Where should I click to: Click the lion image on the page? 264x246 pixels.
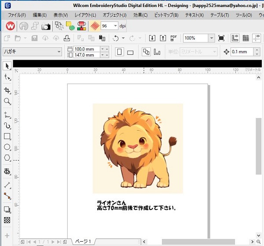(138, 149)
